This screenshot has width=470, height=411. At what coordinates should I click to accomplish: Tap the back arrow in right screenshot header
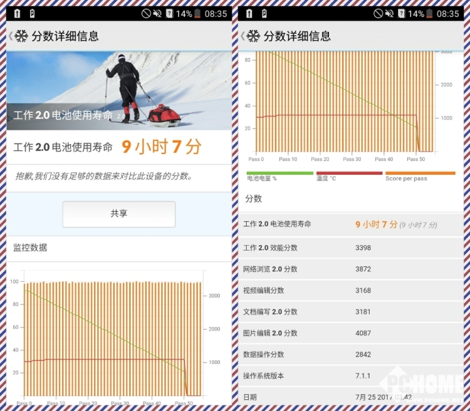242,37
